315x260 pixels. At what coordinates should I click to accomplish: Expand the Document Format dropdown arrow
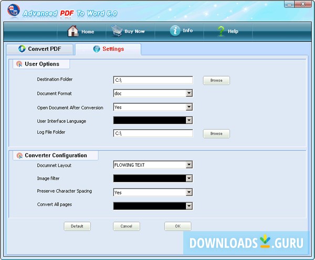189,93
